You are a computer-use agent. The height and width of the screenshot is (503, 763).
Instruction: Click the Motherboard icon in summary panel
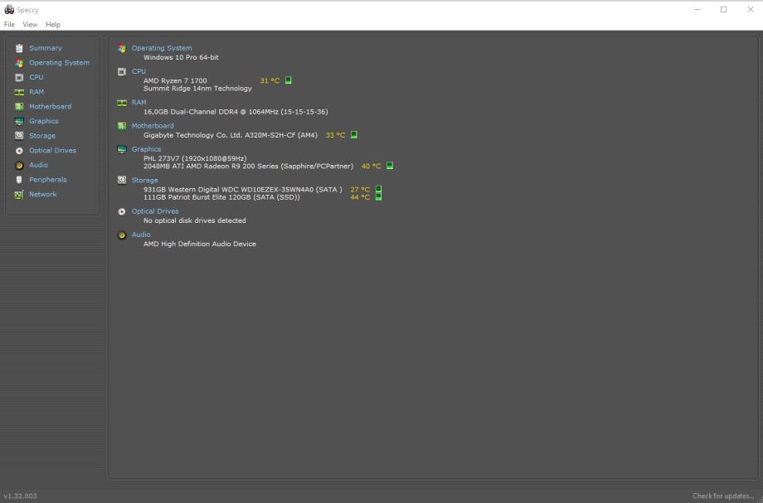point(122,126)
